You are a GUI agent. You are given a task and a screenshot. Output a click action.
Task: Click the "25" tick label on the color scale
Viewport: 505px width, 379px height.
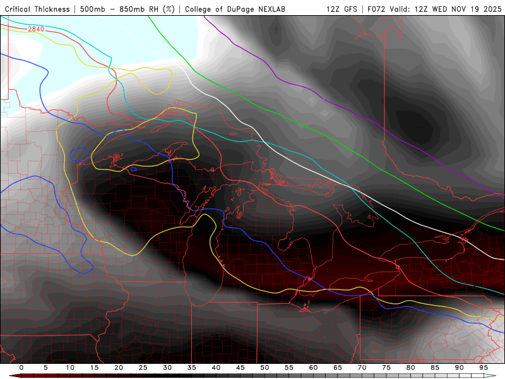click(143, 368)
